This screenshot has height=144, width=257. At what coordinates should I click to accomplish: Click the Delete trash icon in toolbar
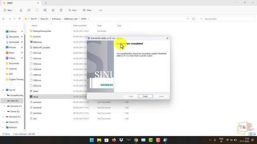coord(61,10)
